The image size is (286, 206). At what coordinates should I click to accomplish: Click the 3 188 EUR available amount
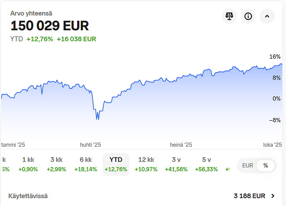(x=249, y=196)
